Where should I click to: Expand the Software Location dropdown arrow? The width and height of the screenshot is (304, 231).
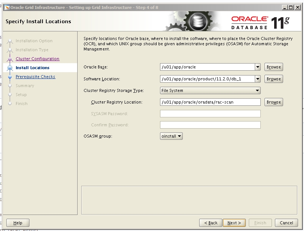tap(258, 79)
